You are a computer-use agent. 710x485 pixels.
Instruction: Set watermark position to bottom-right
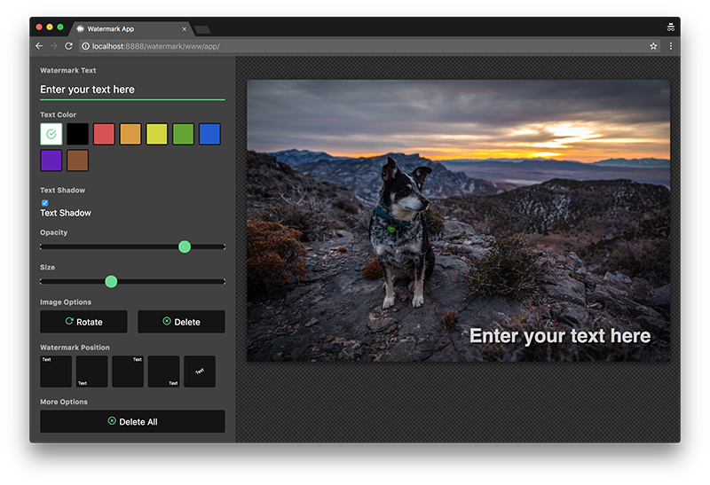coord(163,372)
